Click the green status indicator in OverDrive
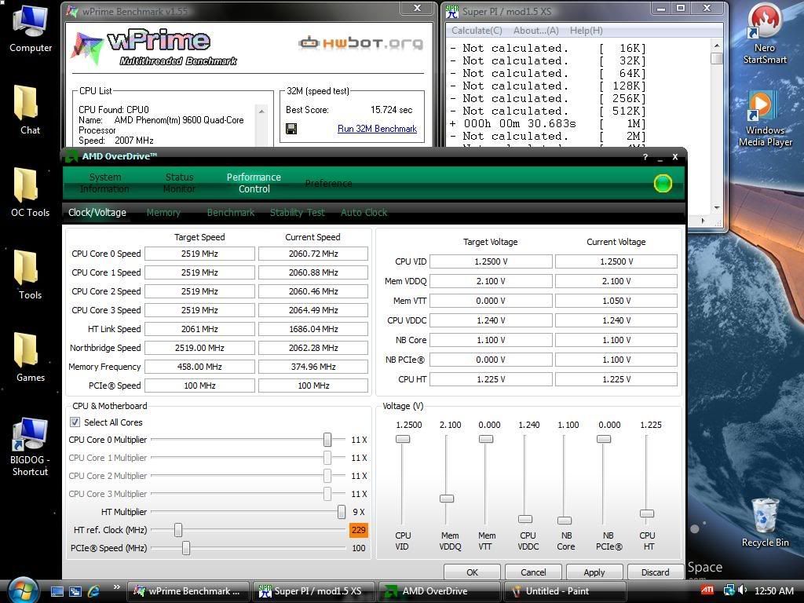This screenshot has height=603, width=804. (x=663, y=183)
